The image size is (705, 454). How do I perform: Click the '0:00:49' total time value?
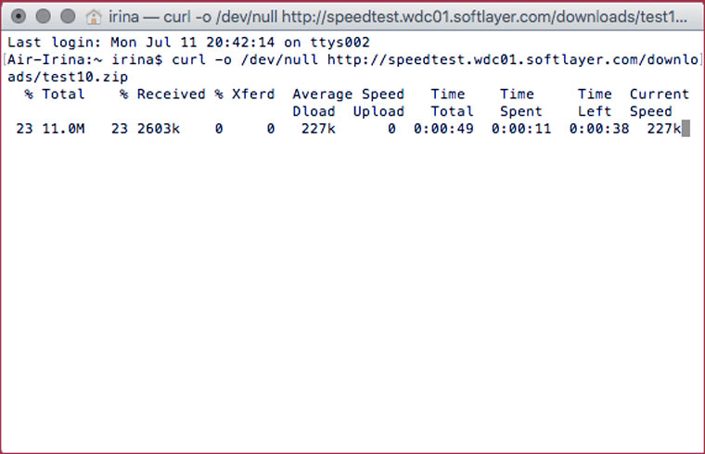(443, 129)
